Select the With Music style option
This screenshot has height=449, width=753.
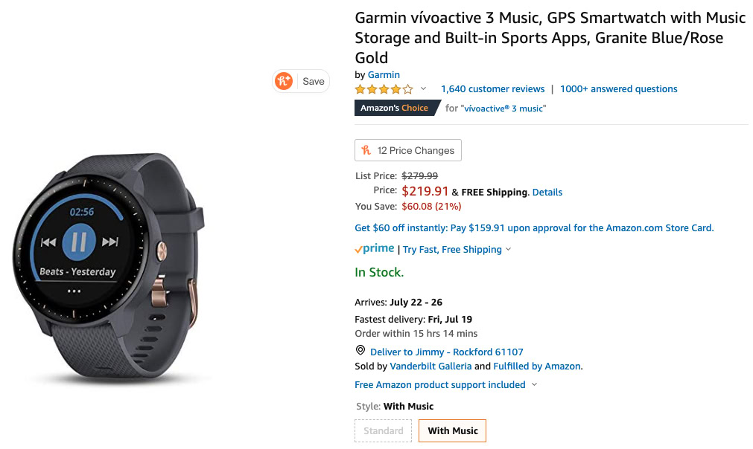click(452, 430)
